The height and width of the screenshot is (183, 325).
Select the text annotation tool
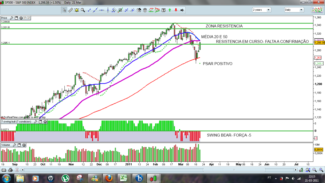click(164, 10)
